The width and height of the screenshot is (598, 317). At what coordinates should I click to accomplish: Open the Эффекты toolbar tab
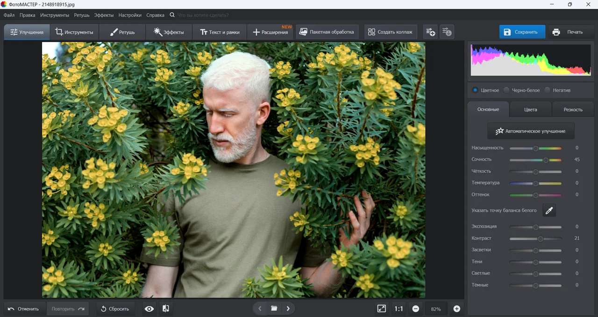(169, 32)
